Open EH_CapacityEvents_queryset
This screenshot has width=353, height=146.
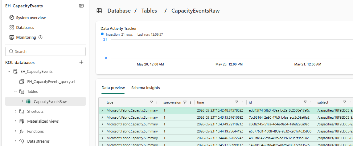click(51, 81)
